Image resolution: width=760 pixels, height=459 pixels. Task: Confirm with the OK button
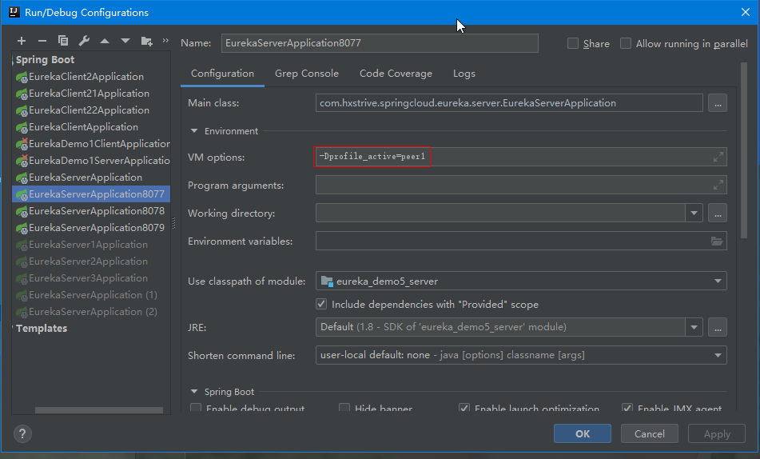point(583,433)
